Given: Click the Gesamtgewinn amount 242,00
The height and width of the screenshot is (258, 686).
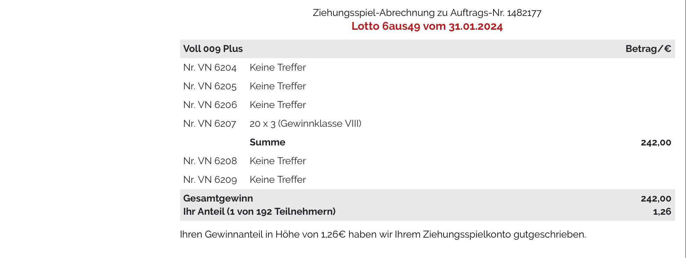Looking at the screenshot, I should click(x=656, y=199).
